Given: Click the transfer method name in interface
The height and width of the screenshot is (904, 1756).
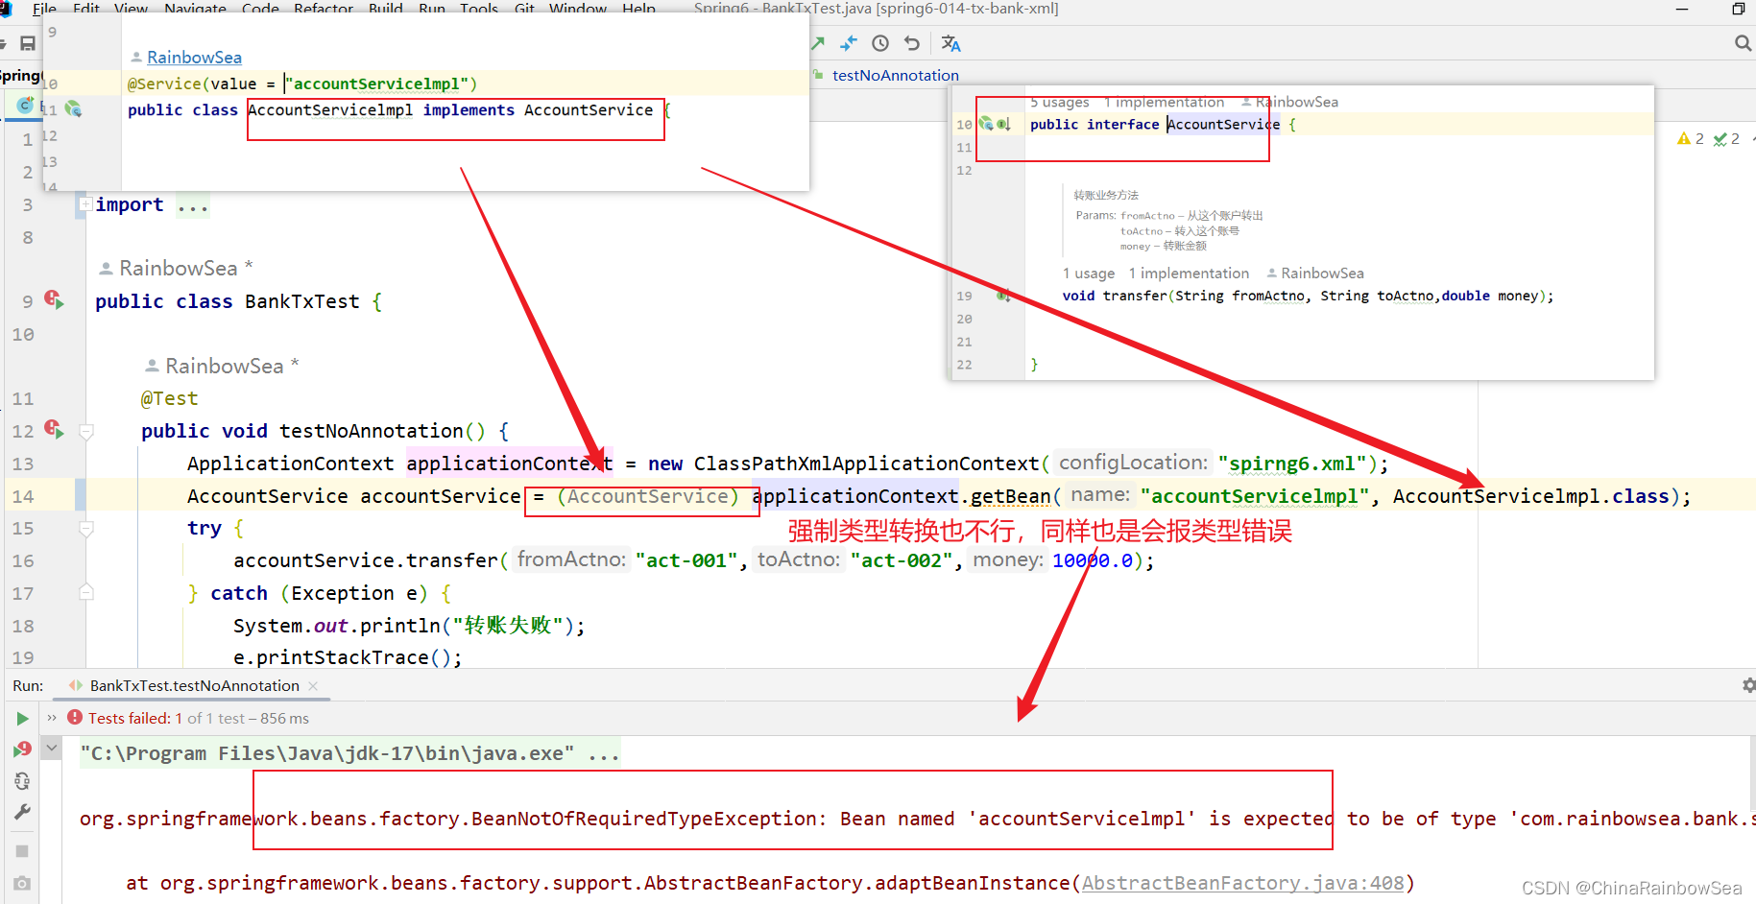Looking at the screenshot, I should (1134, 296).
